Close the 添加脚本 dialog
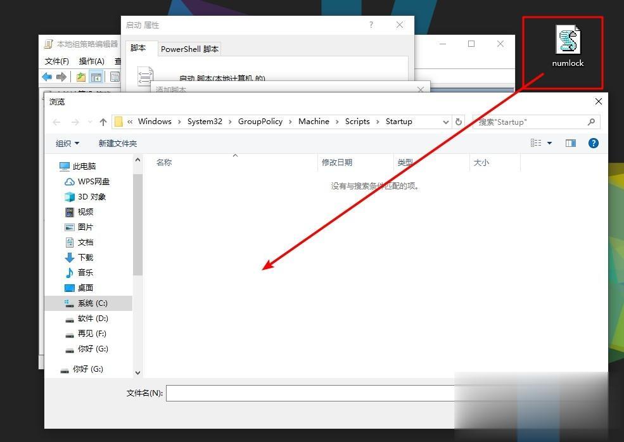This screenshot has height=442, width=624. pos(421,89)
